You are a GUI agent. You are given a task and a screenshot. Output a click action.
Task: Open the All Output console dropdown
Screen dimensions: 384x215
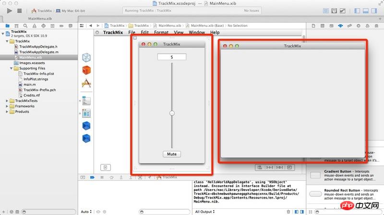click(x=205, y=212)
